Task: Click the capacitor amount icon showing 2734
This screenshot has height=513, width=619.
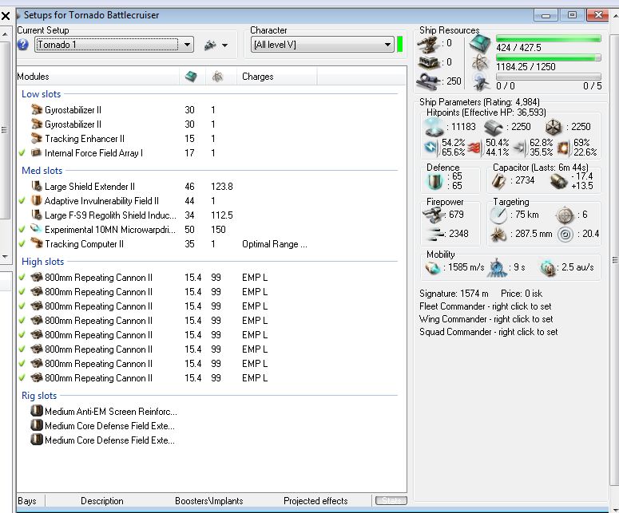Action: 499,180
